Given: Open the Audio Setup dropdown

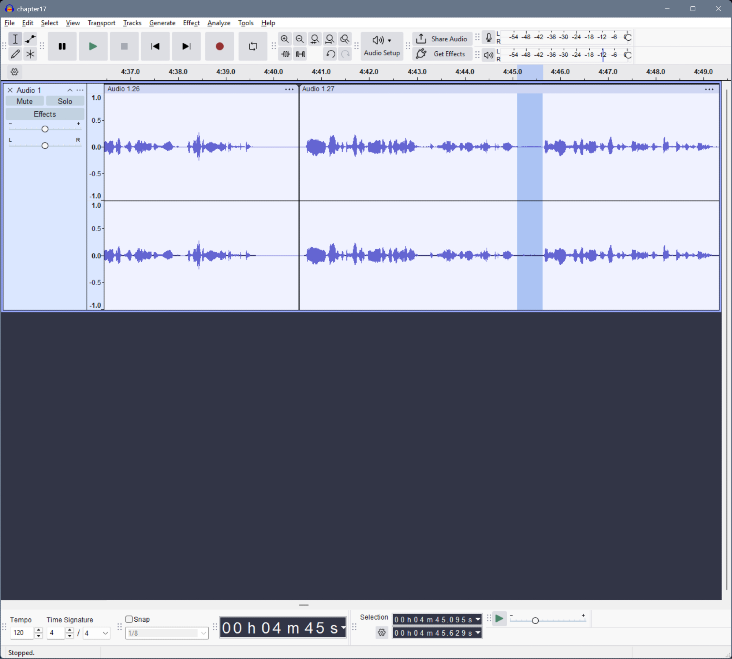Looking at the screenshot, I should tap(382, 46).
